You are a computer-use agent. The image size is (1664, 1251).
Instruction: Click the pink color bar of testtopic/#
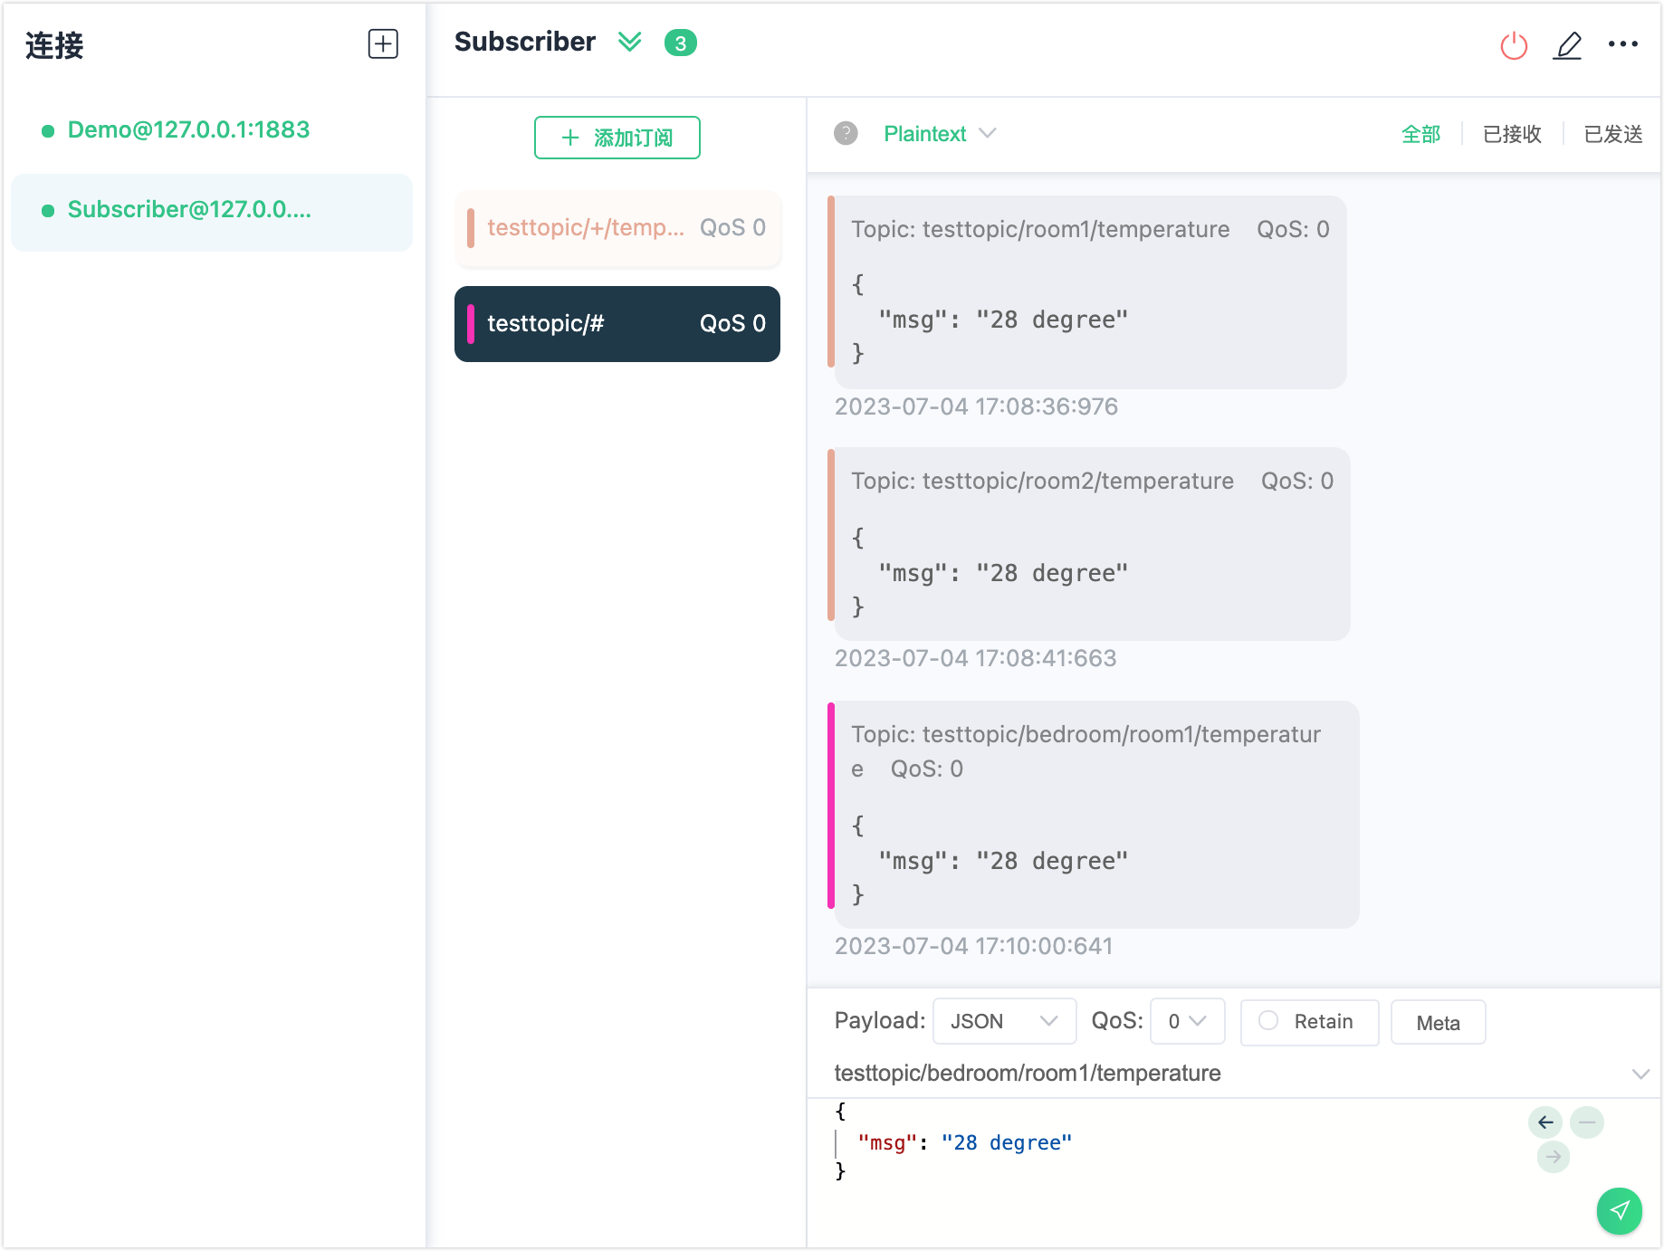[471, 324]
